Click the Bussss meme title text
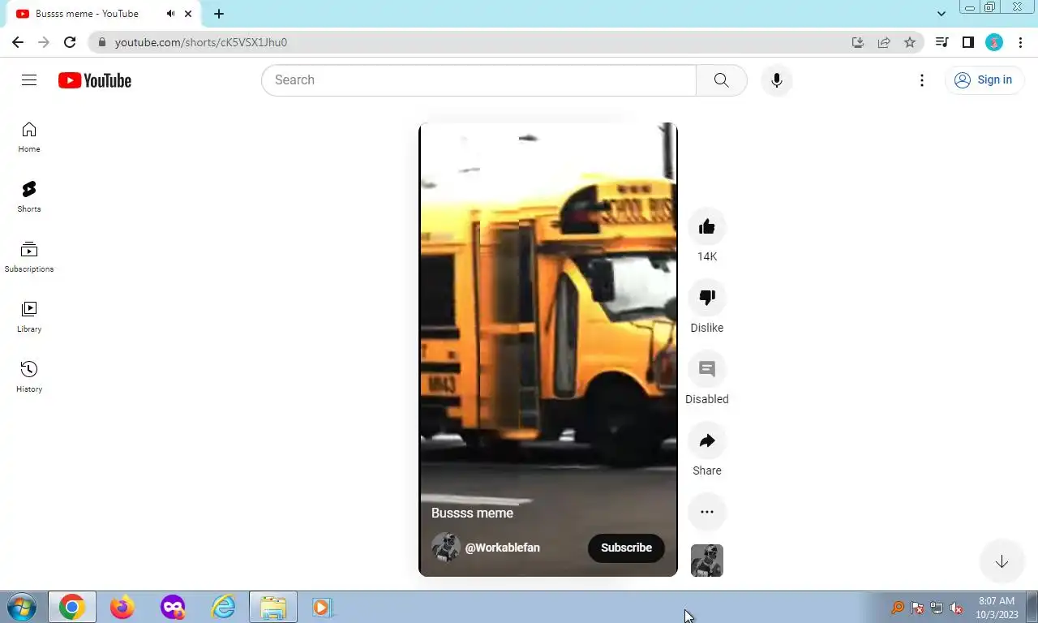 point(472,513)
